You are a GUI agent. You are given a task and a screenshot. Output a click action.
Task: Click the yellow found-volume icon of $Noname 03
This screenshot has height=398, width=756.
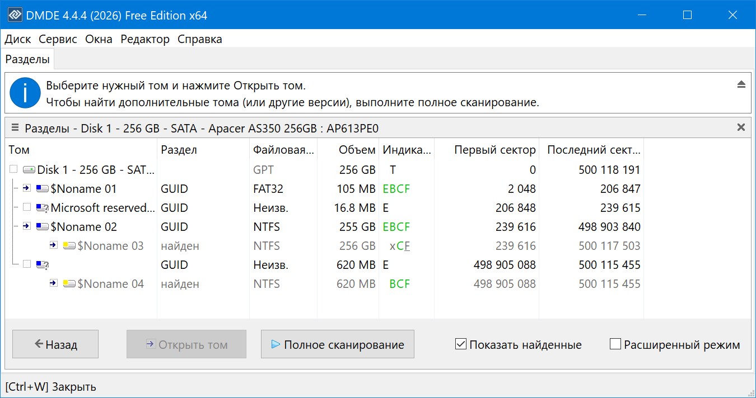[68, 245]
